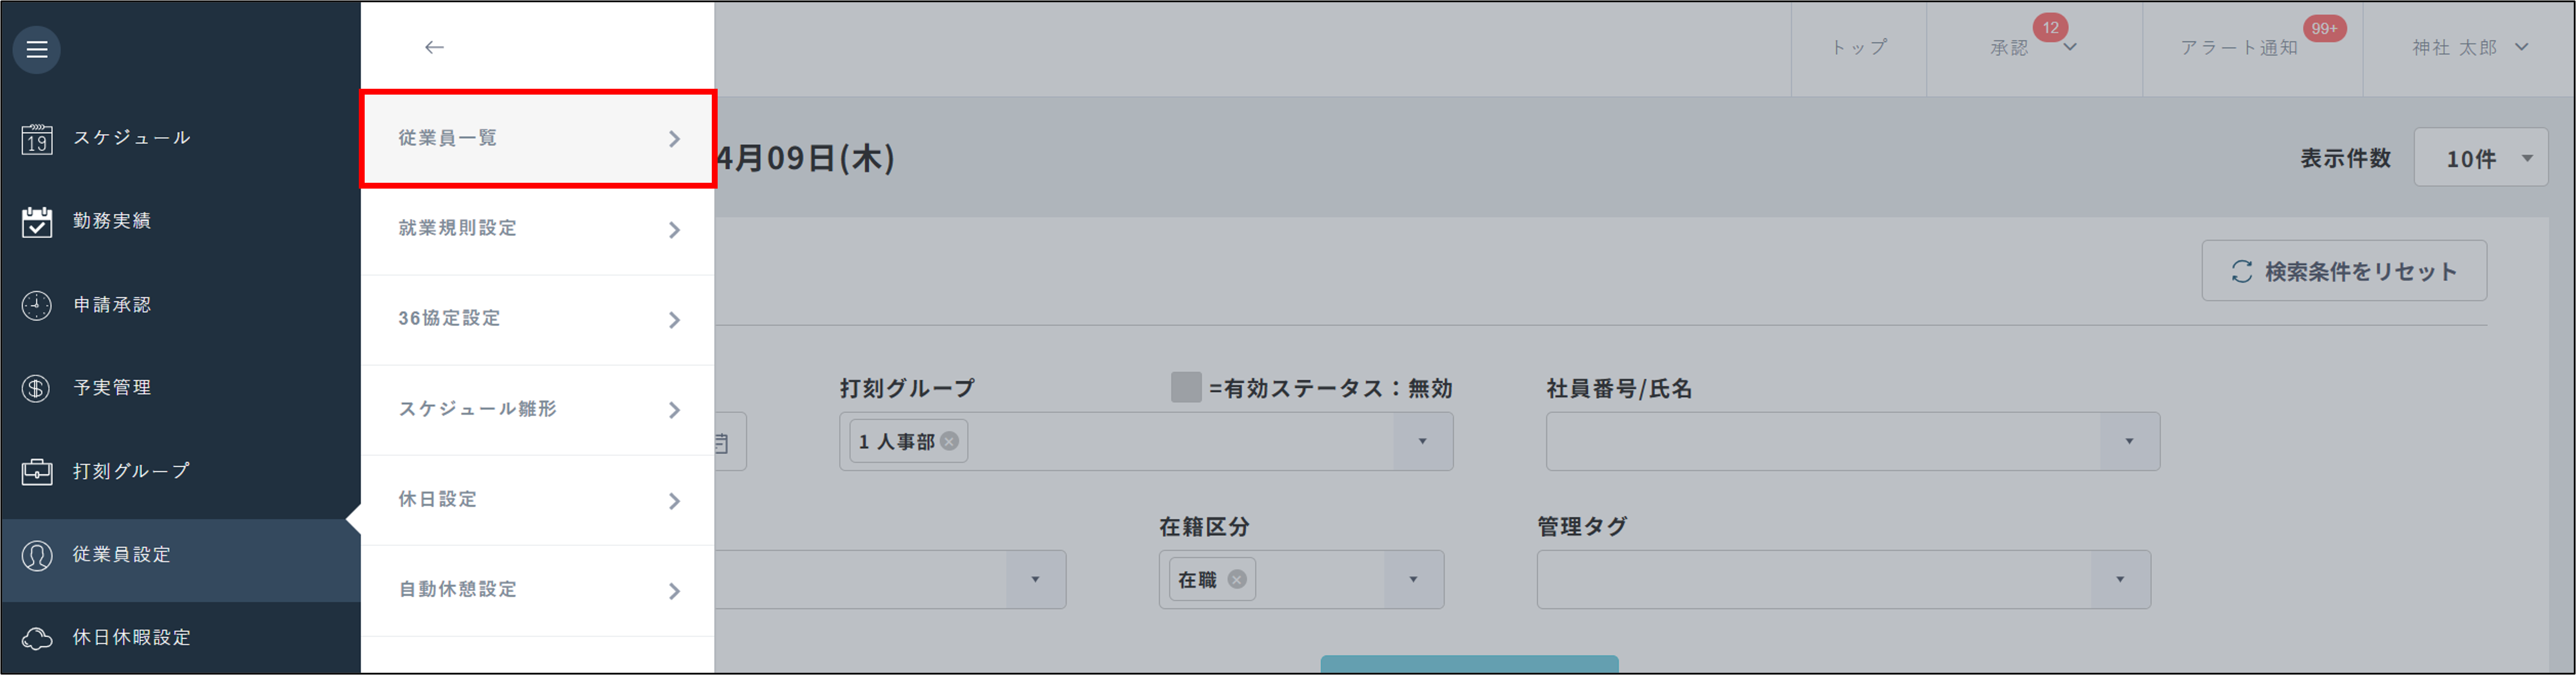Open 予実管理 via the dollar icon
2576x675 pixels.
pos(36,388)
